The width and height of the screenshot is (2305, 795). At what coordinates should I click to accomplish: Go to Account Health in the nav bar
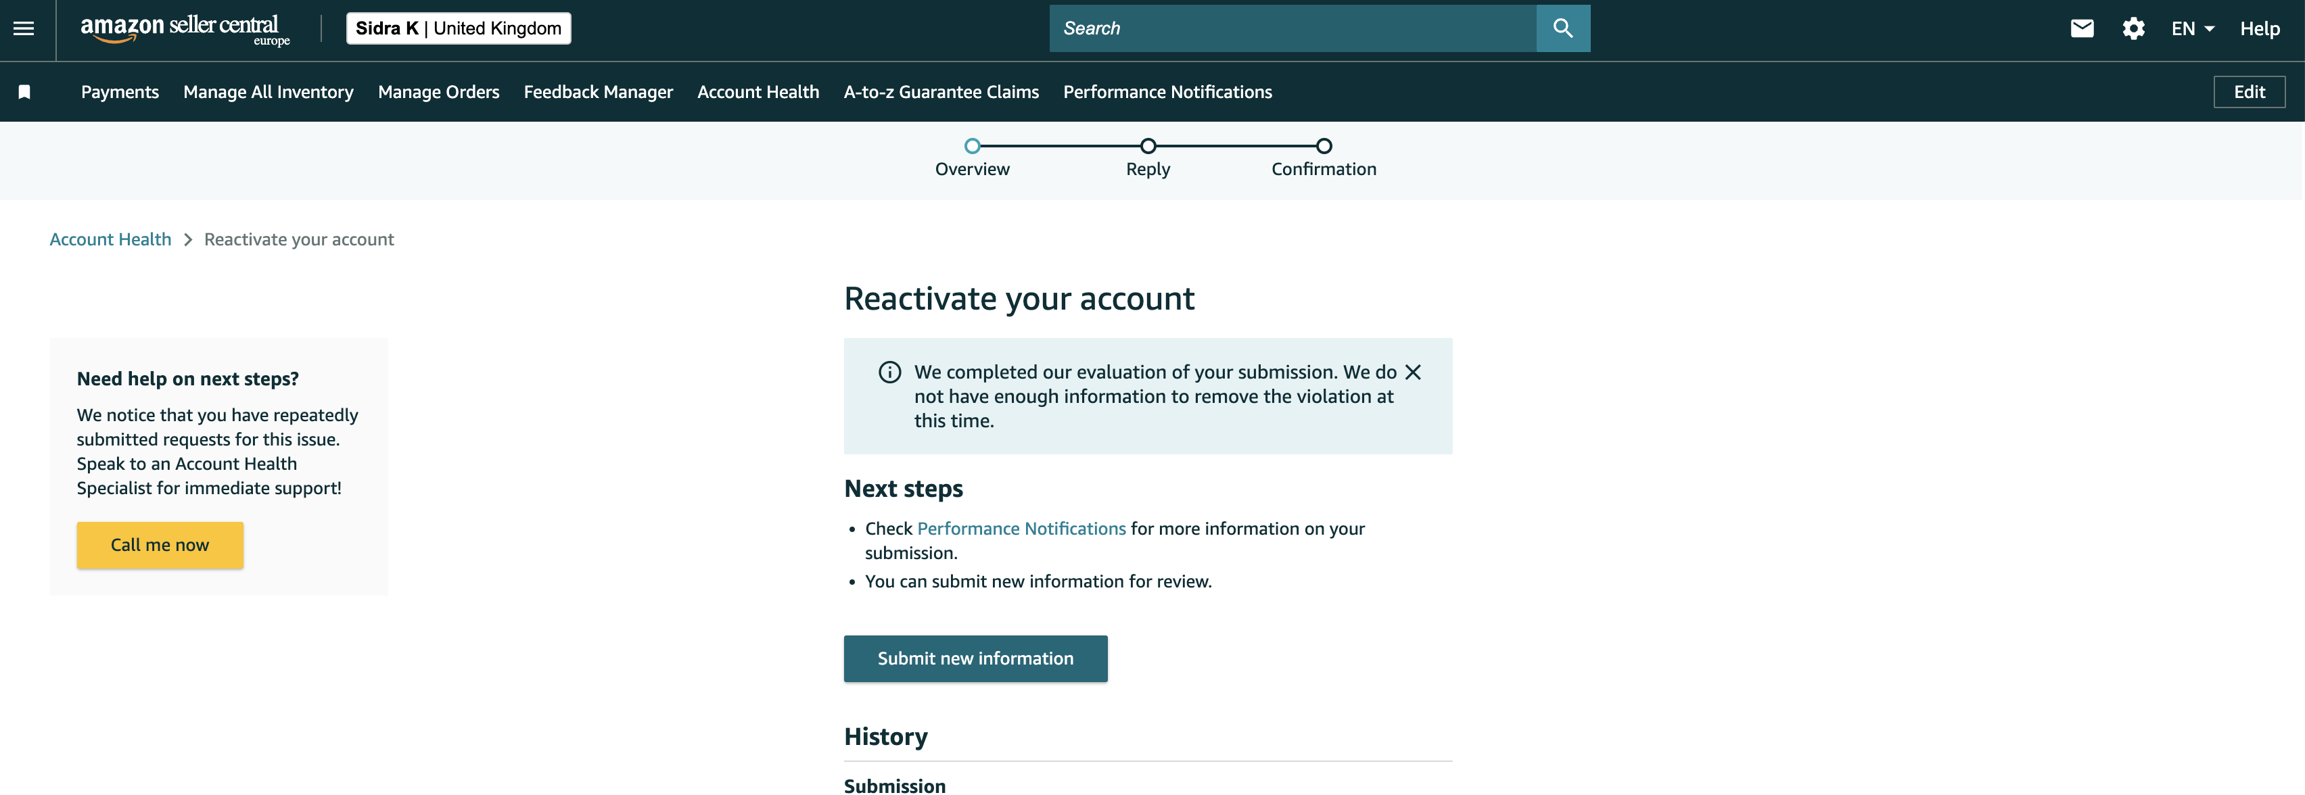click(758, 92)
